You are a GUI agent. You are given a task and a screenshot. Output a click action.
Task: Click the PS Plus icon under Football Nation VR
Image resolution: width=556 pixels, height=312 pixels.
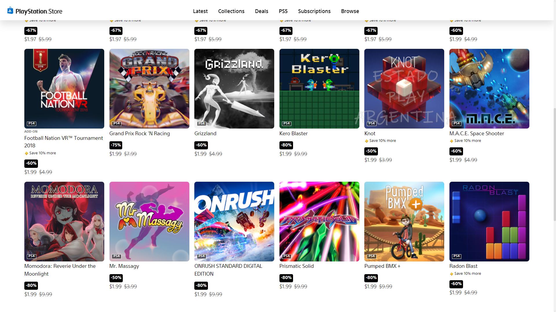pyautogui.click(x=26, y=153)
